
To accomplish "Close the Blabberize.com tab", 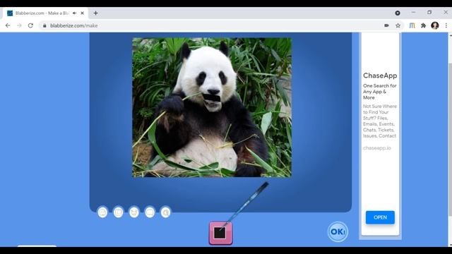I will pos(83,13).
